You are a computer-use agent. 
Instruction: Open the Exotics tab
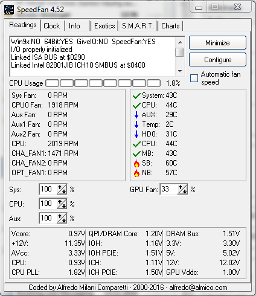[104, 26]
